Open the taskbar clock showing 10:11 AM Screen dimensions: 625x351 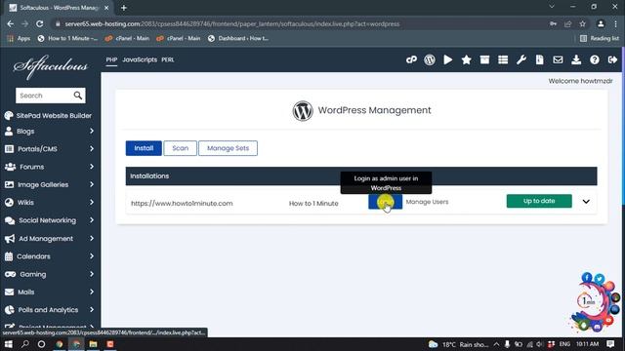click(x=587, y=344)
